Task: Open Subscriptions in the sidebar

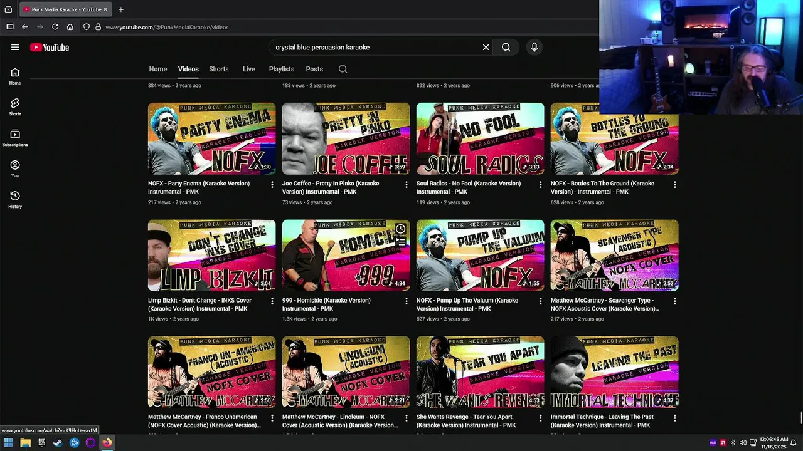Action: click(x=15, y=138)
